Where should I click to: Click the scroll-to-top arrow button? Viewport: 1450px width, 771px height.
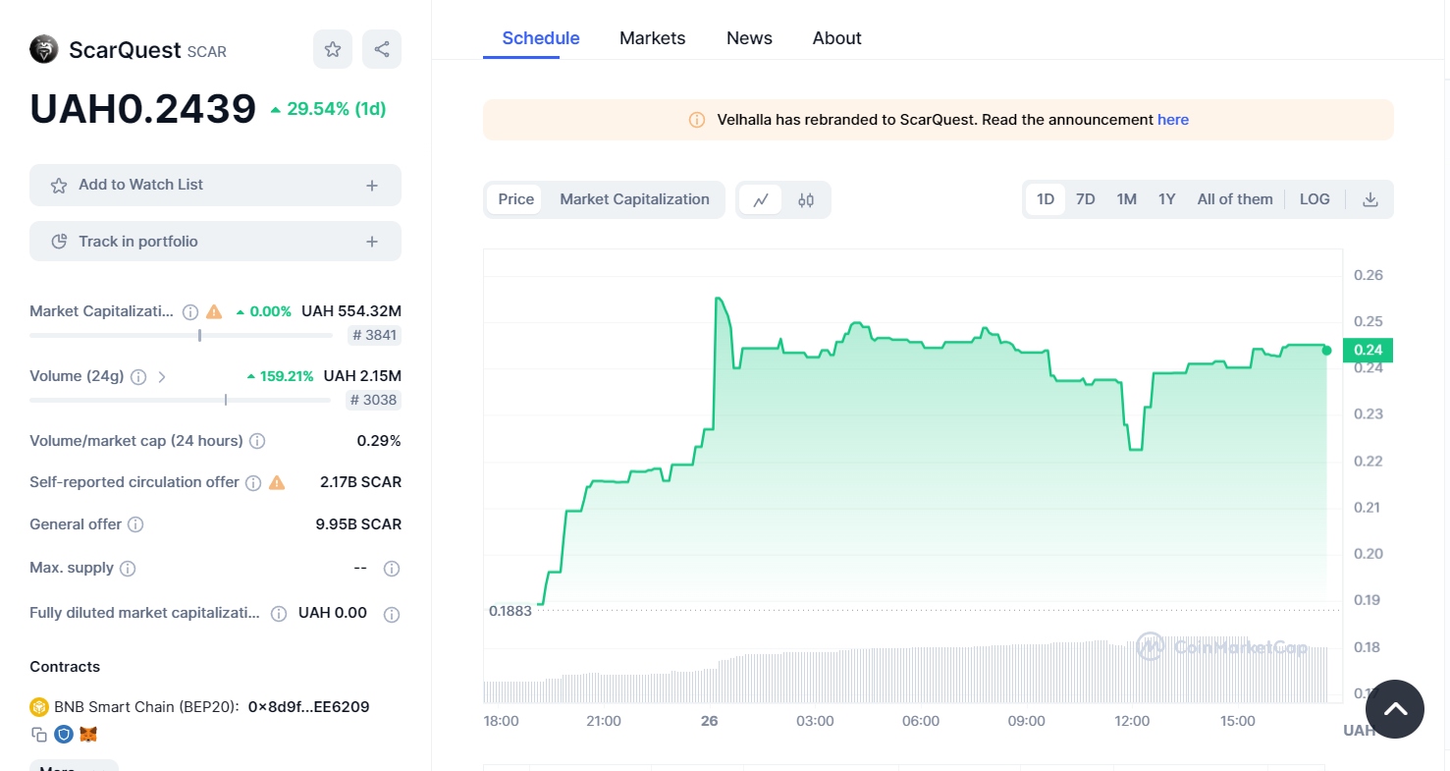pyautogui.click(x=1394, y=709)
